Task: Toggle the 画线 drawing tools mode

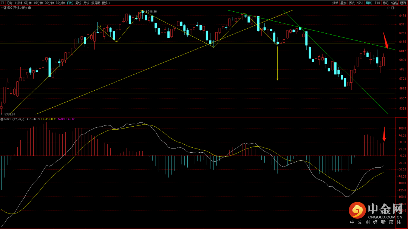Action: 368,3
